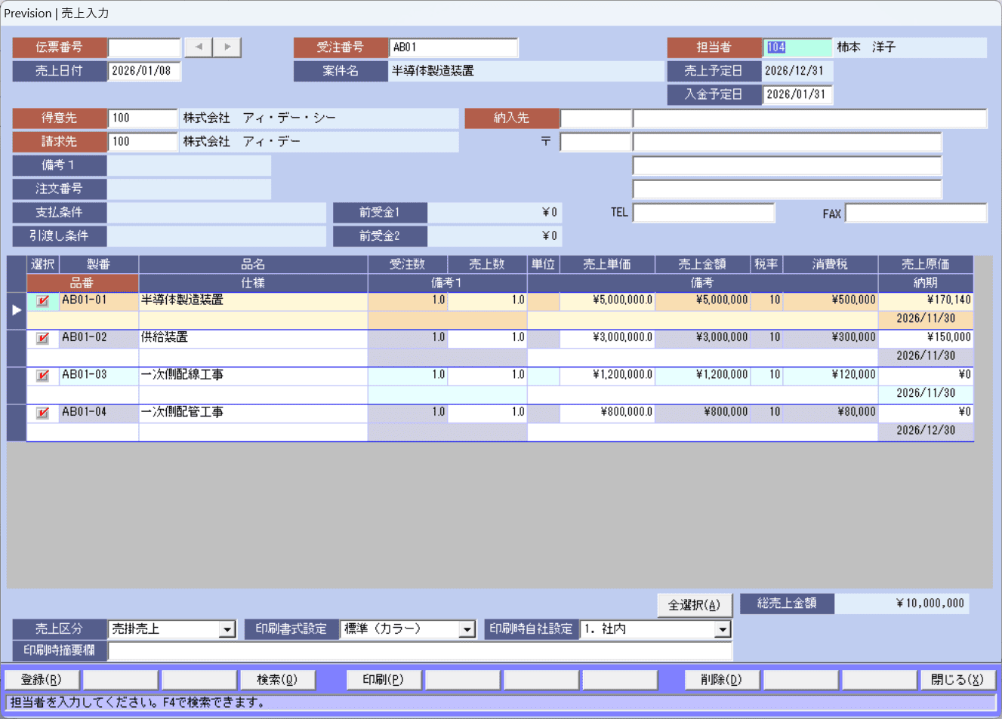Click the 削除(D) button
Screen dimensions: 1002x719
click(x=721, y=680)
